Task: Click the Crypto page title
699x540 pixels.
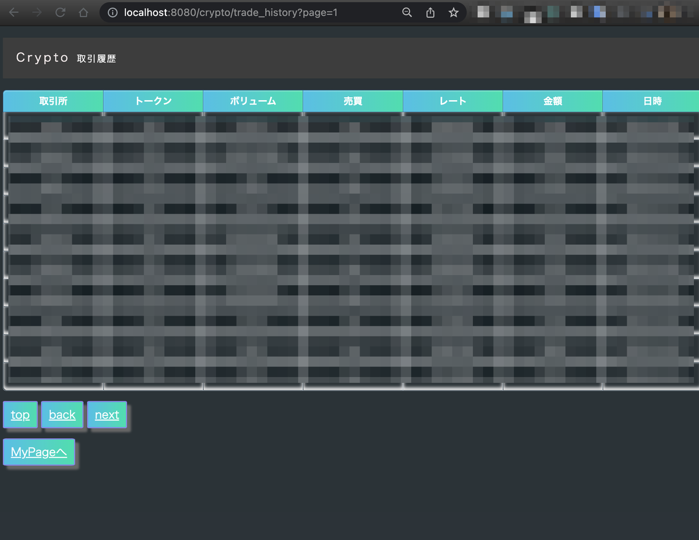Action: coord(43,58)
